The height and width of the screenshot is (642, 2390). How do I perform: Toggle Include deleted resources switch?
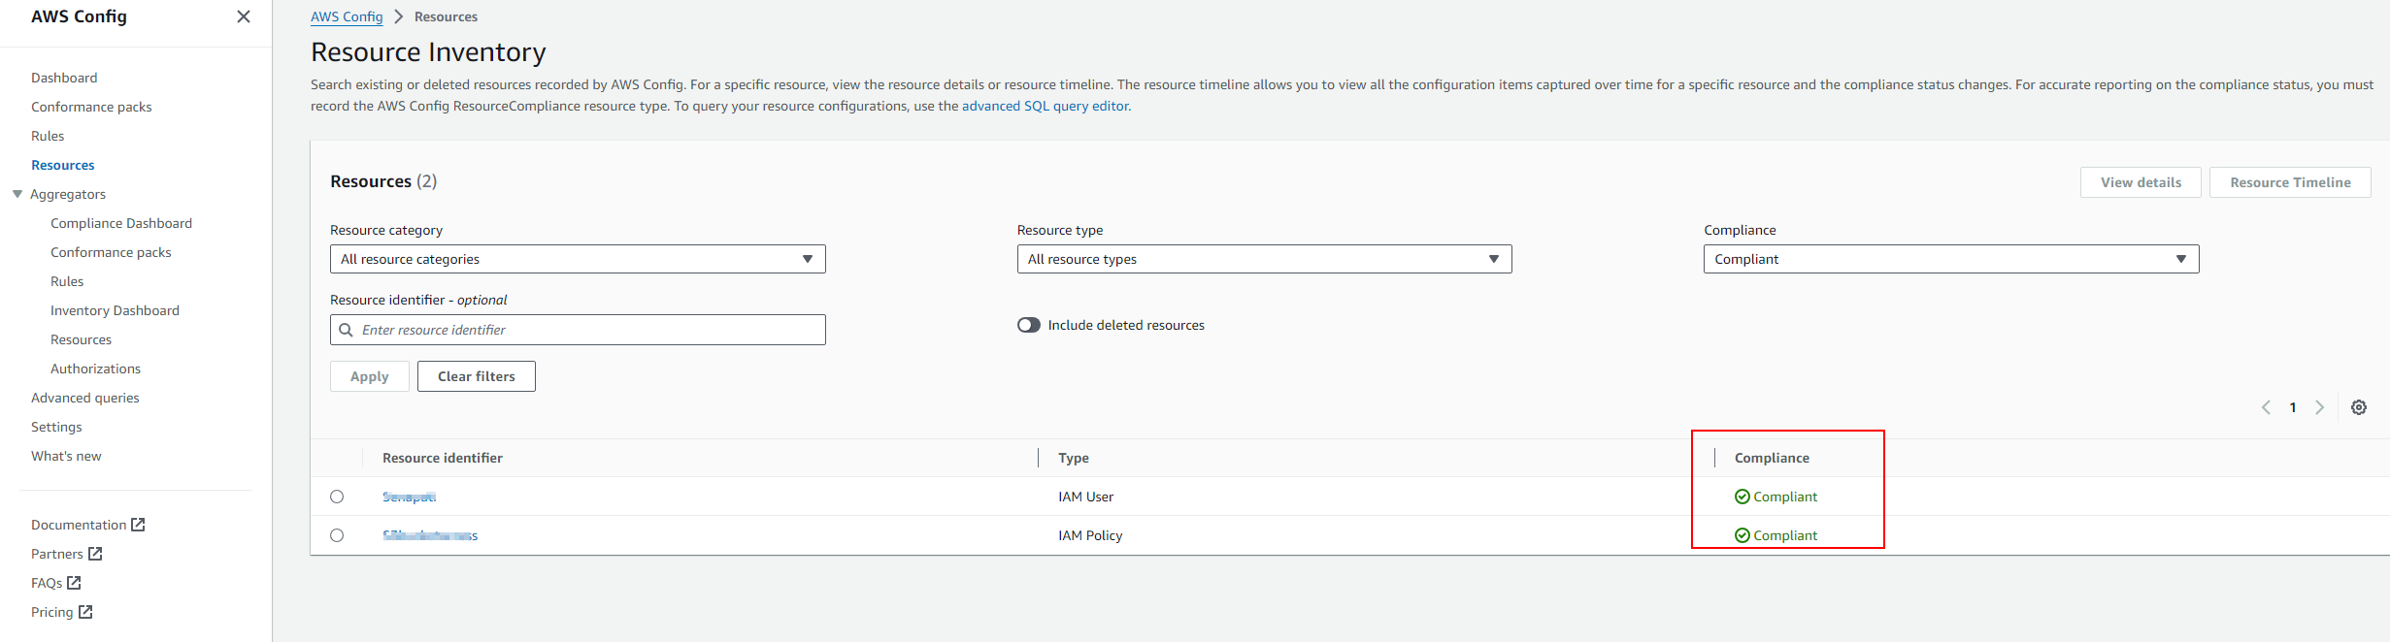click(1028, 325)
